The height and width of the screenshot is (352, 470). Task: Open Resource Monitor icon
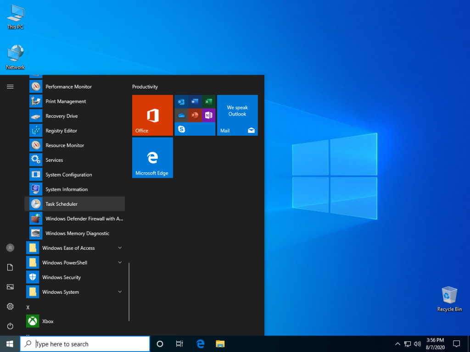tap(36, 145)
